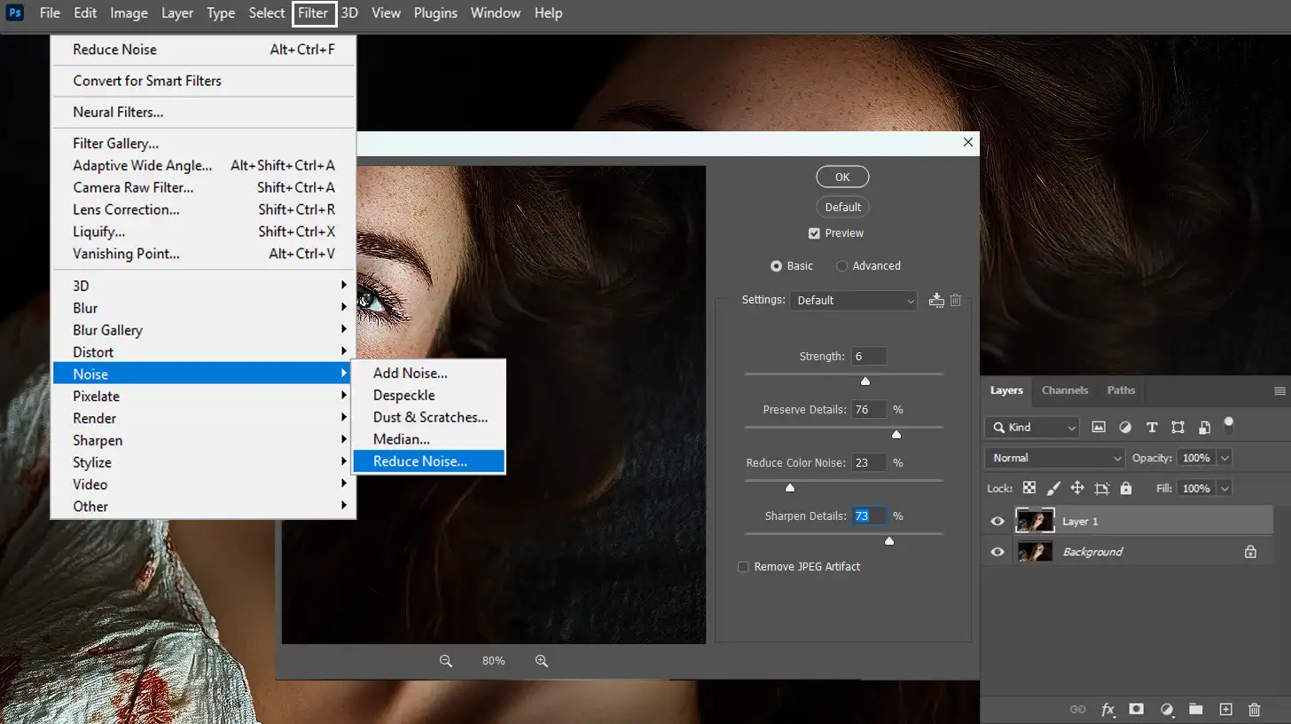This screenshot has width=1291, height=724.
Task: Click the Strength slider handle
Action: tap(865, 382)
